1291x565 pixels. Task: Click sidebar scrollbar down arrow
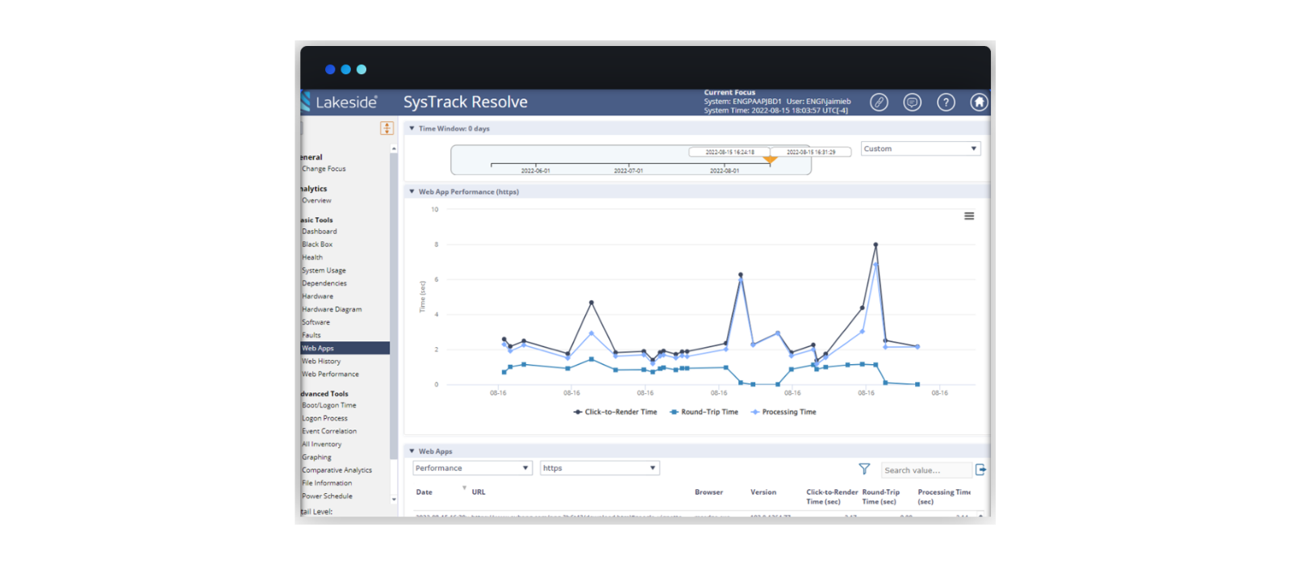394,500
